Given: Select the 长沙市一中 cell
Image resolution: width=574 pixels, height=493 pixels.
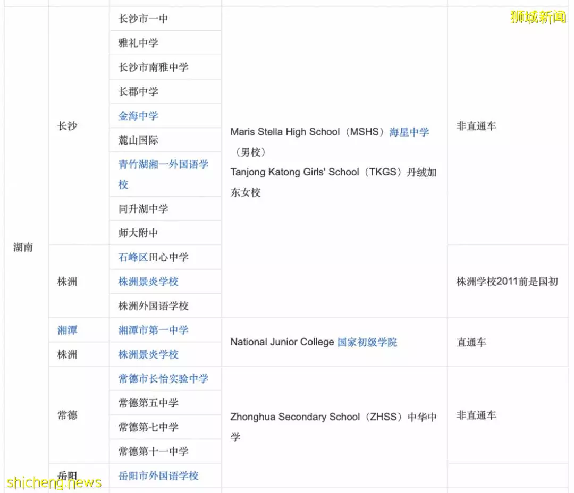Looking at the screenshot, I should click(165, 19).
